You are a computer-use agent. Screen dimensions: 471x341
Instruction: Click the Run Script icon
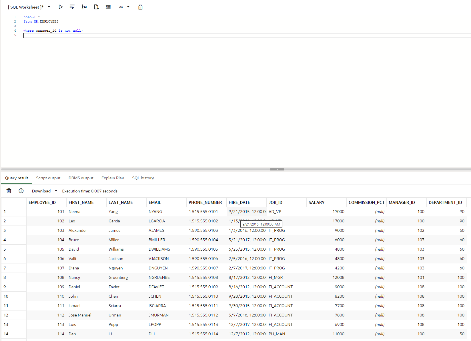(72, 7)
